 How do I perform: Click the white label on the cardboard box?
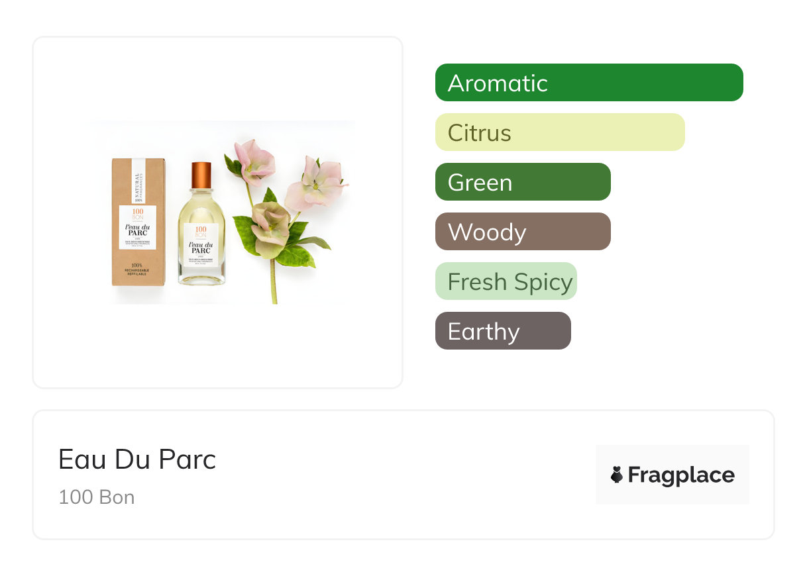tap(138, 226)
